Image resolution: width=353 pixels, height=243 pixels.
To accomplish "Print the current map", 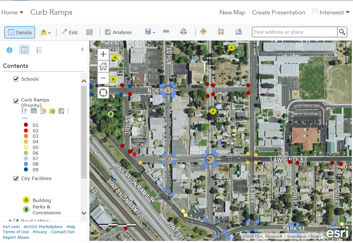I will tap(183, 32).
